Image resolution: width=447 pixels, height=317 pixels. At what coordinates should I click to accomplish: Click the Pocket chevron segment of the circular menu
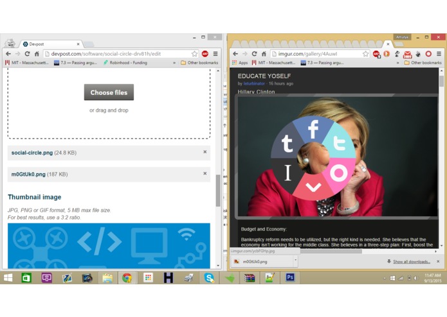tap(313, 187)
